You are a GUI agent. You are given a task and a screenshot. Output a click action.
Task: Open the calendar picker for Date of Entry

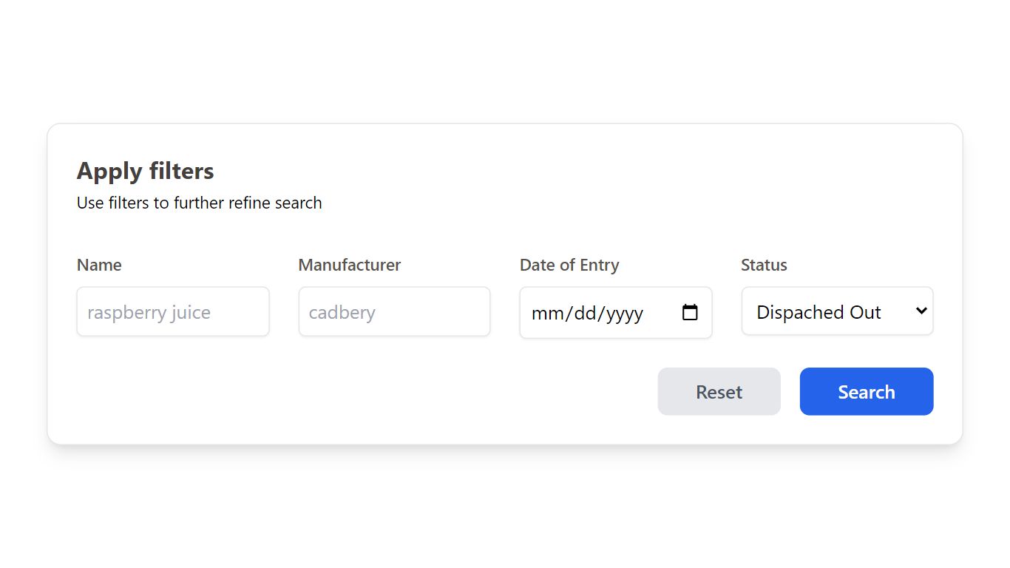(x=689, y=313)
